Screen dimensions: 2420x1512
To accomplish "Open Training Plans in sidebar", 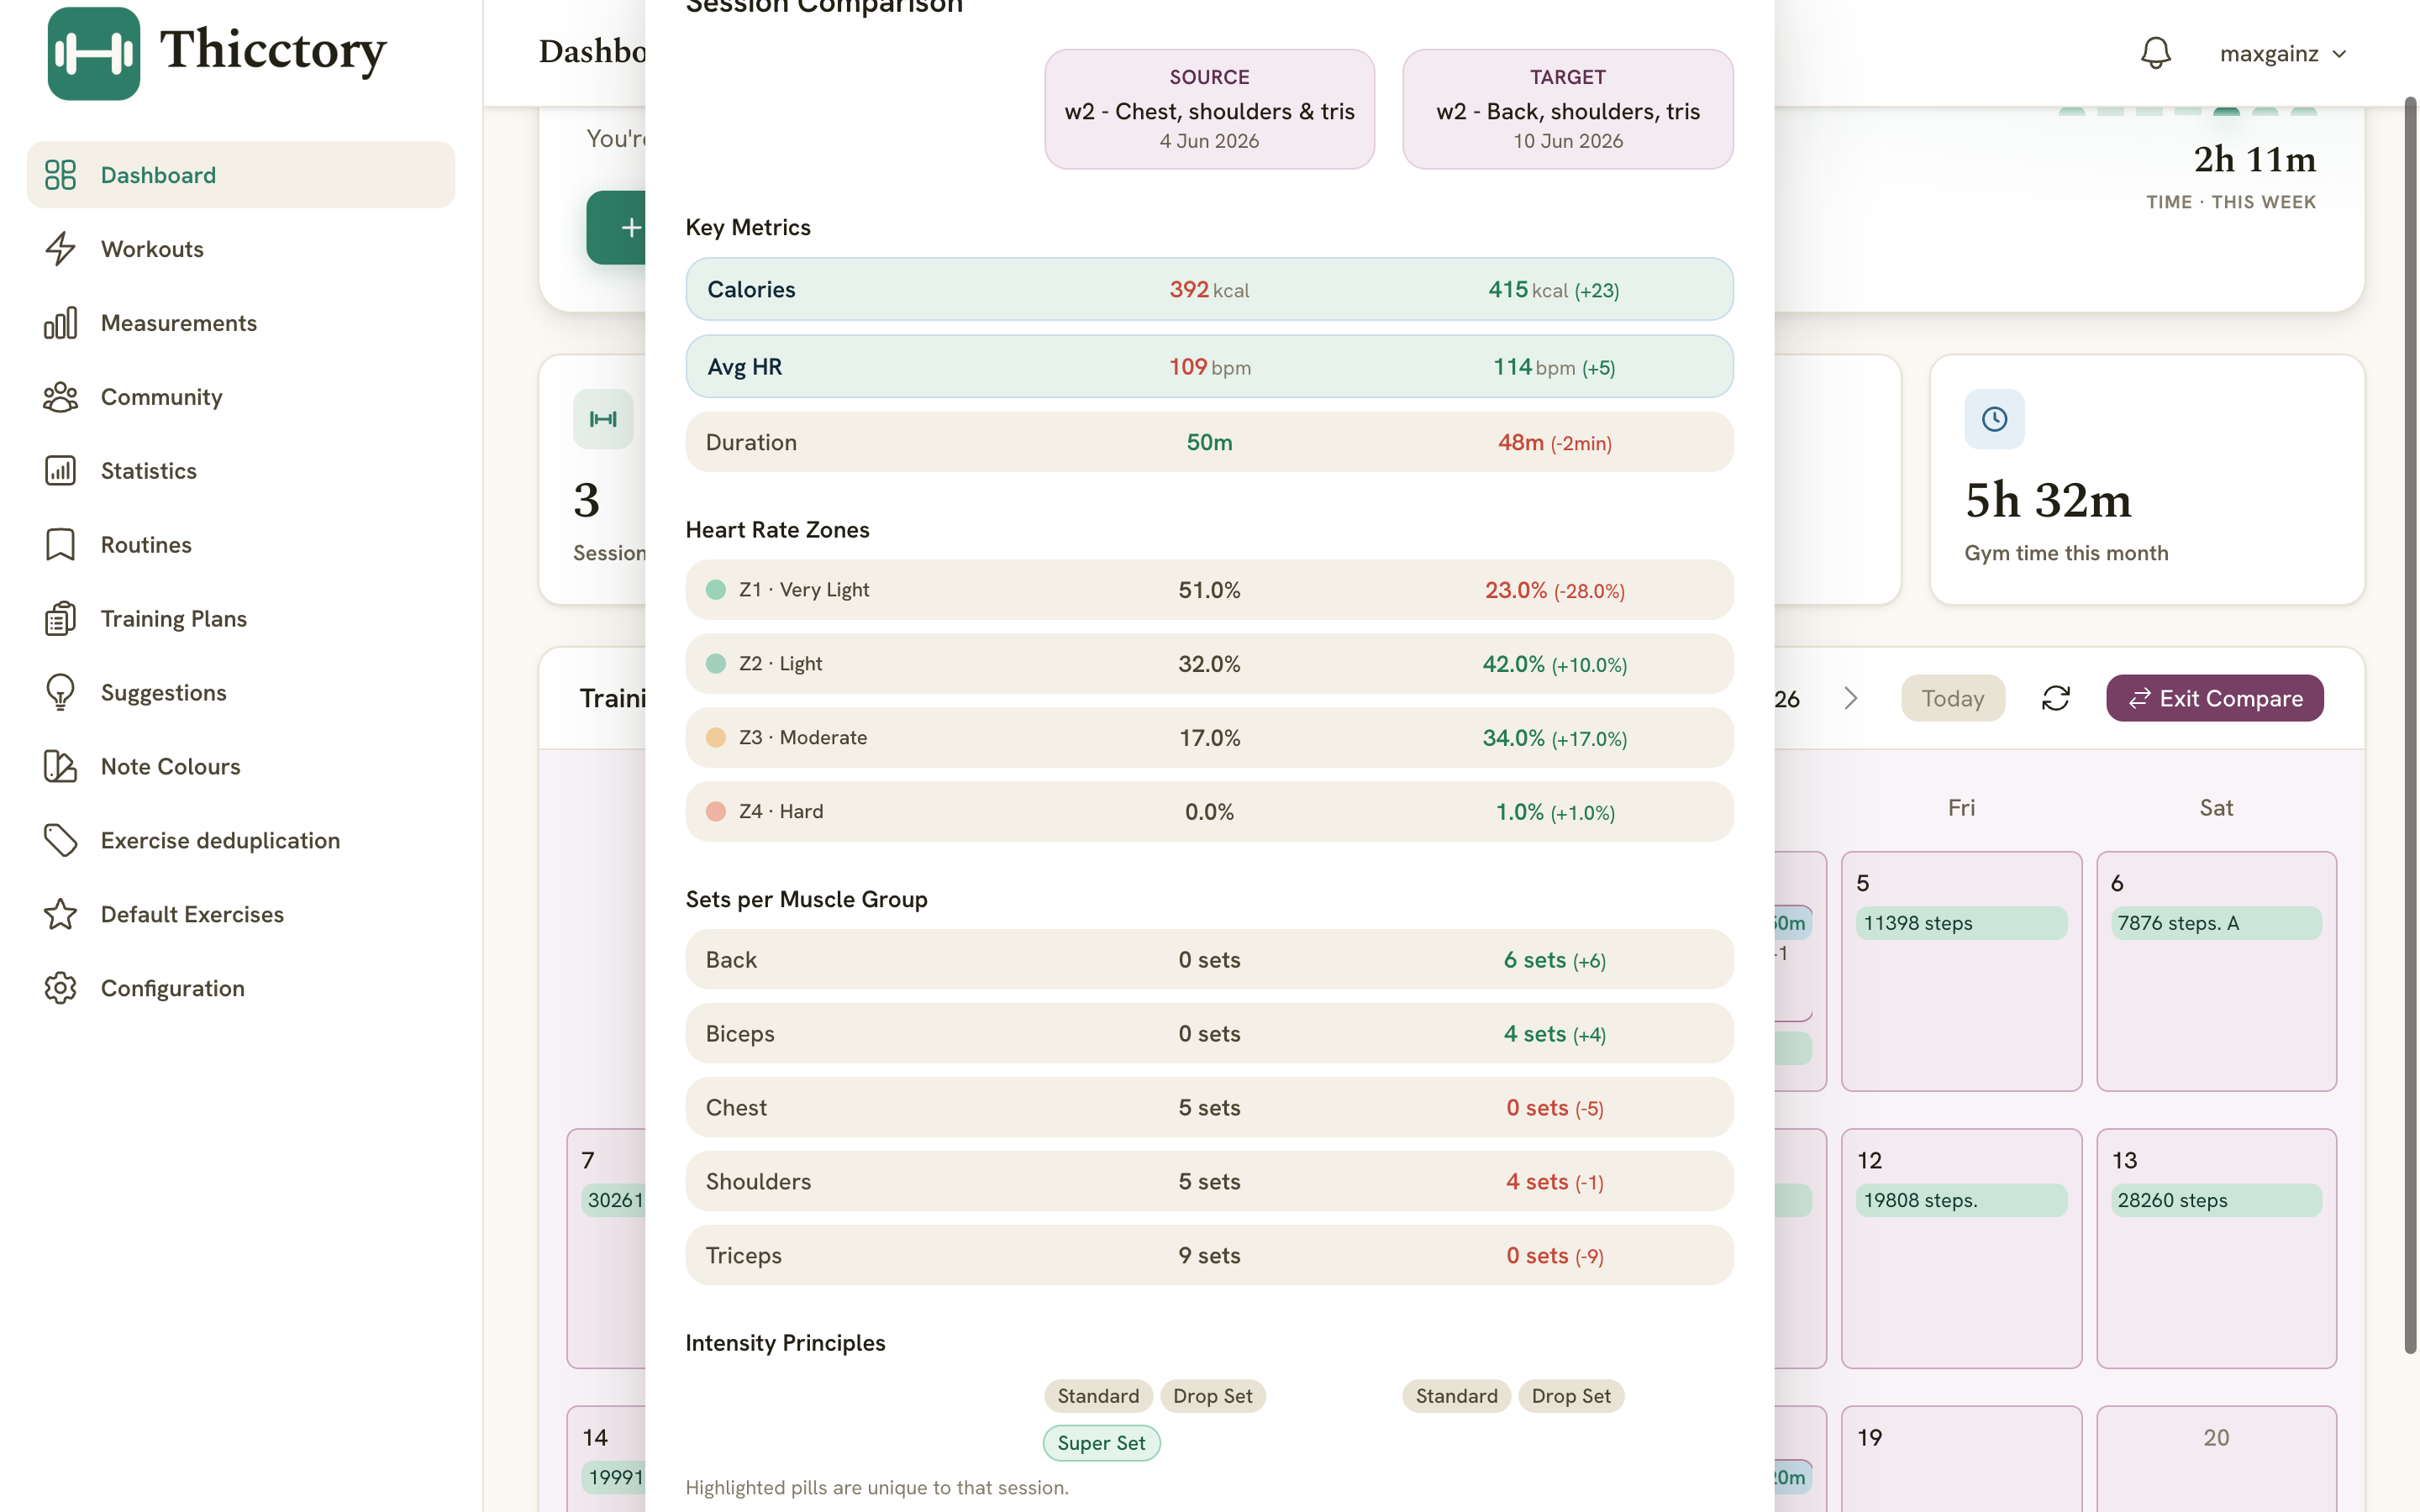I will tap(241, 619).
